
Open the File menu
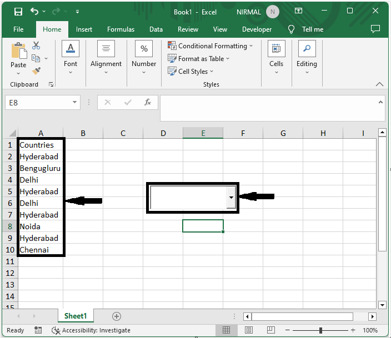point(18,29)
